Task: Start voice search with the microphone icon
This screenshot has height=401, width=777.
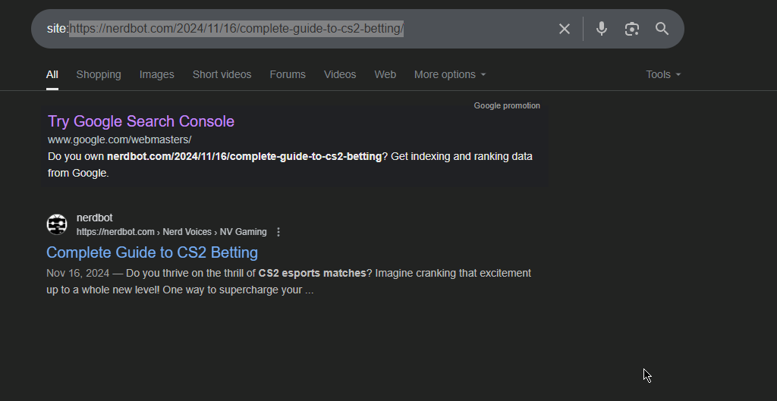Action: click(x=602, y=29)
